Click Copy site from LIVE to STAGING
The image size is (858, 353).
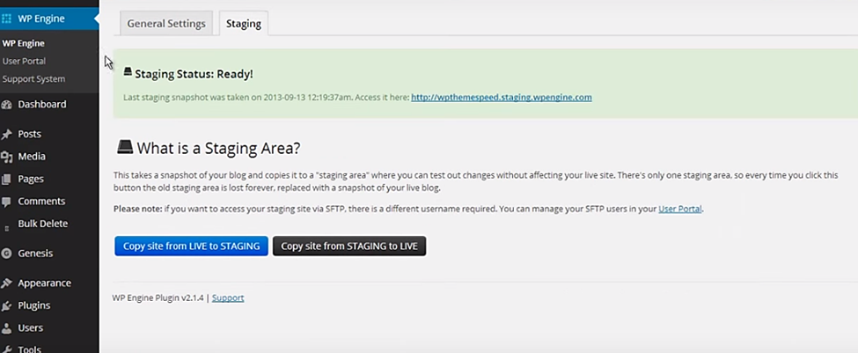[x=192, y=246]
